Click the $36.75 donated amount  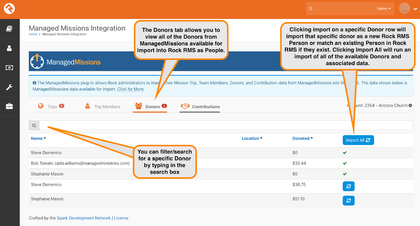tap(299, 185)
